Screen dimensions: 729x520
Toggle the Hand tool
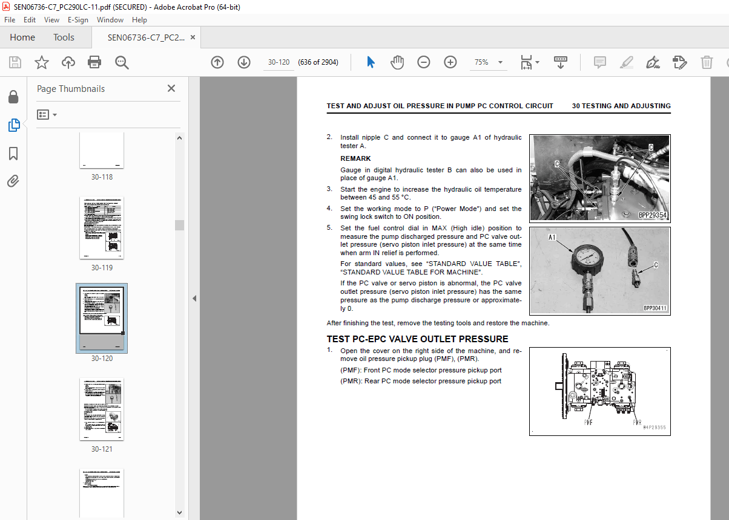coord(397,62)
